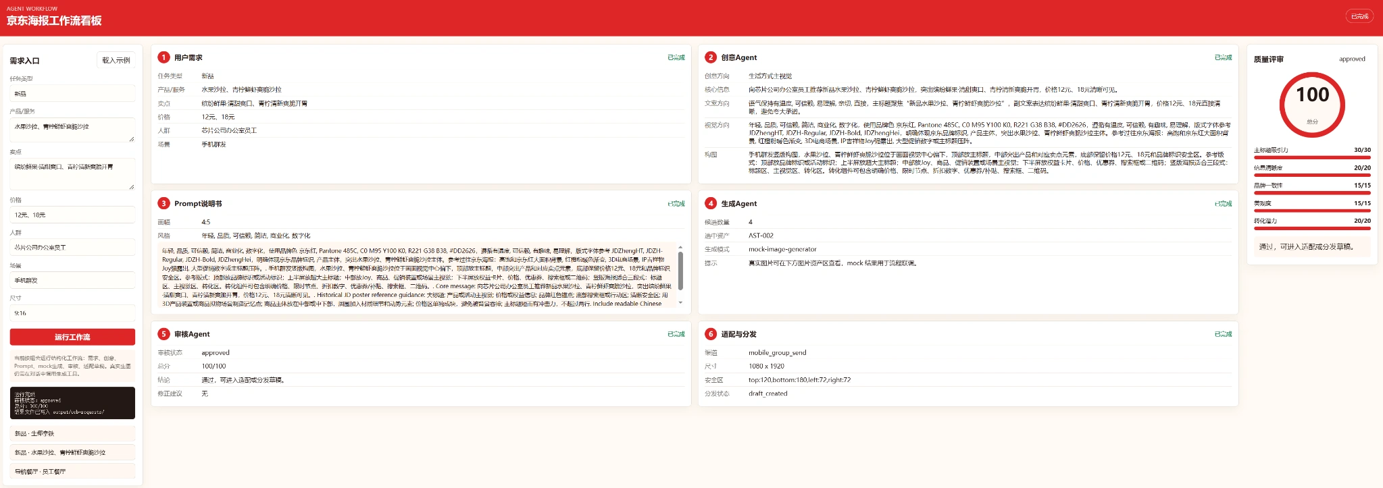
Task: Click the step 5 badge beside 审核Agent
Action: (164, 334)
